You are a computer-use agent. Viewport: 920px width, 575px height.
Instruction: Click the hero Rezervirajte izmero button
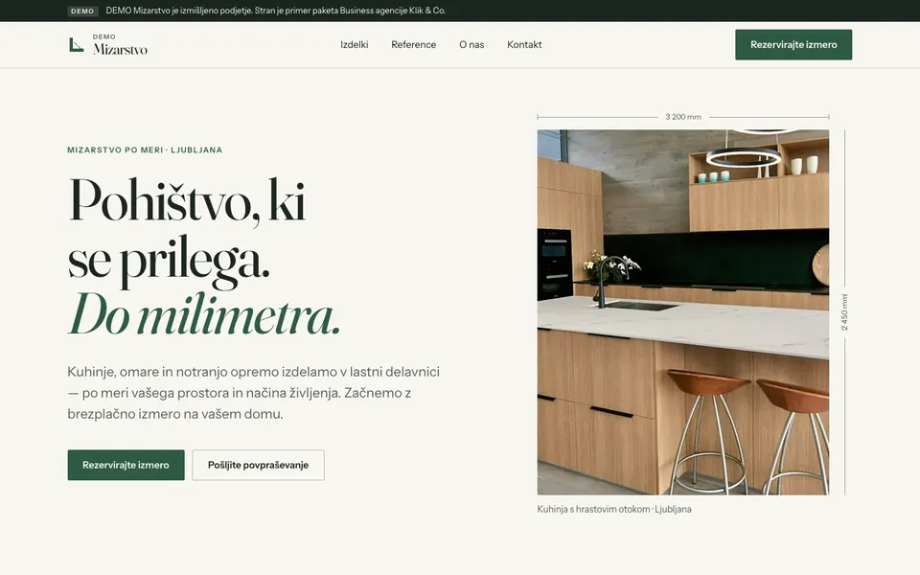click(126, 465)
